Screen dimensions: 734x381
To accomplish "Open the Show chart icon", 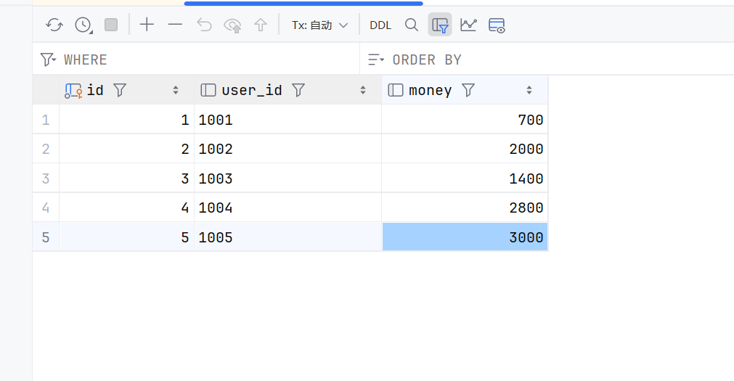I will [x=468, y=25].
